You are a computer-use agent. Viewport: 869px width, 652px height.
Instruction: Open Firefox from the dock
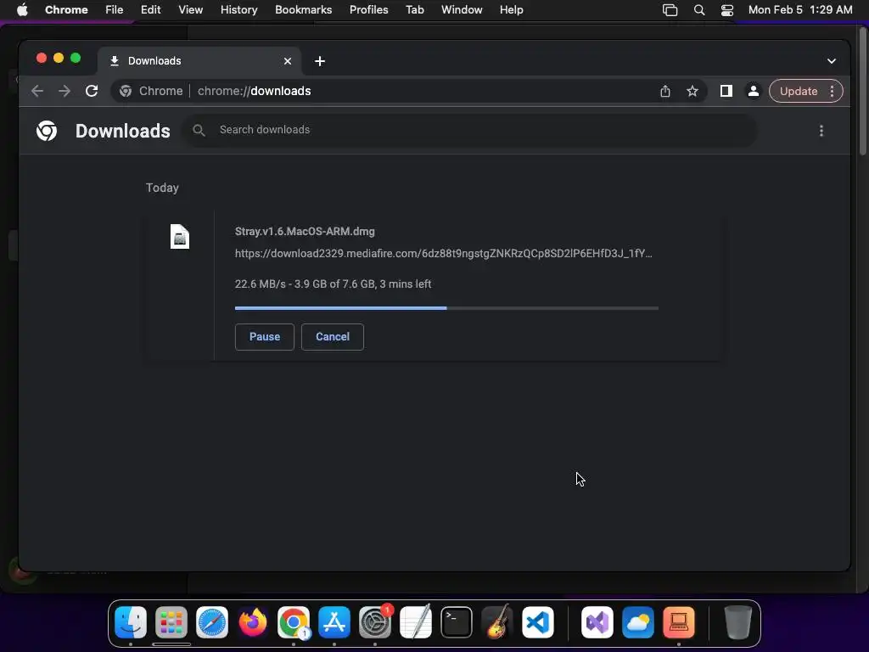(253, 622)
